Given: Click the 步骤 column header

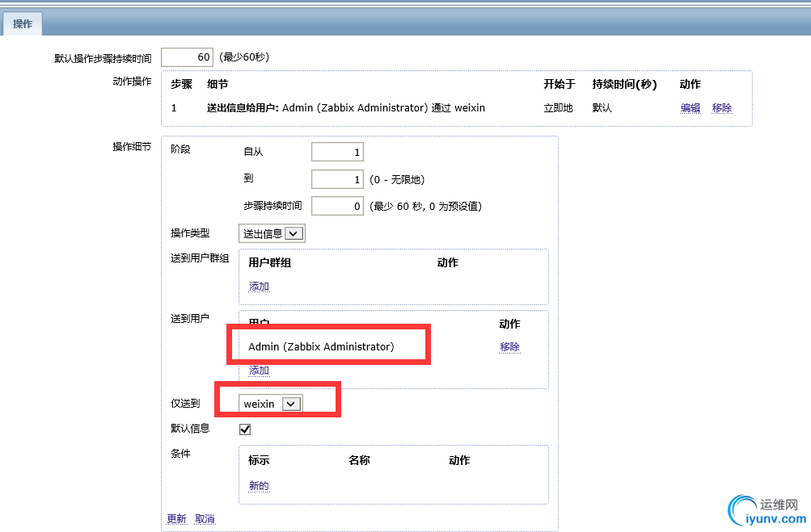Looking at the screenshot, I should [x=182, y=84].
